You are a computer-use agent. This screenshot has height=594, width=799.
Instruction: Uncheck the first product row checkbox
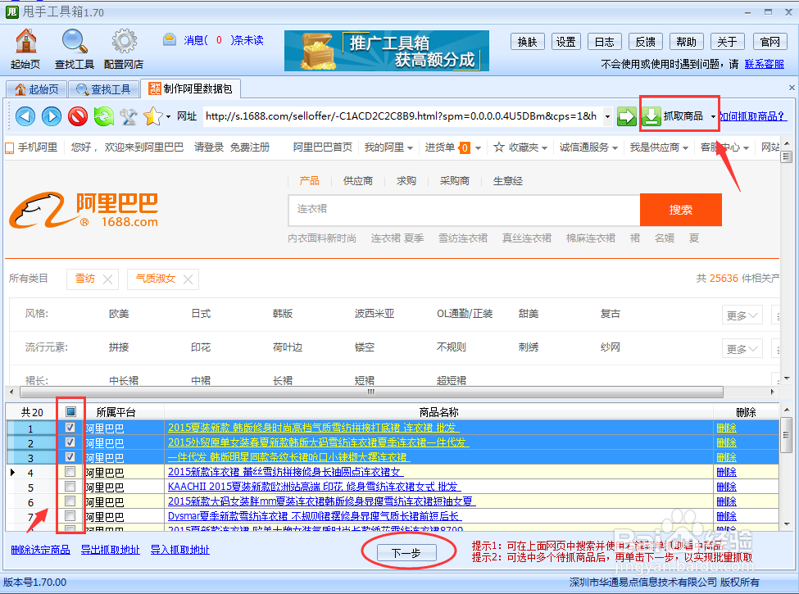(70, 427)
